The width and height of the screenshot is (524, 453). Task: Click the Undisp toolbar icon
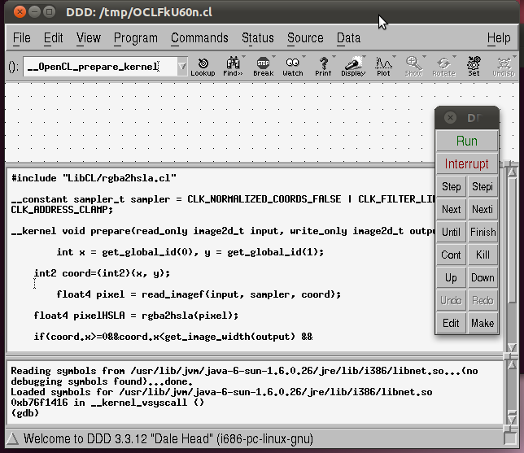click(x=504, y=67)
